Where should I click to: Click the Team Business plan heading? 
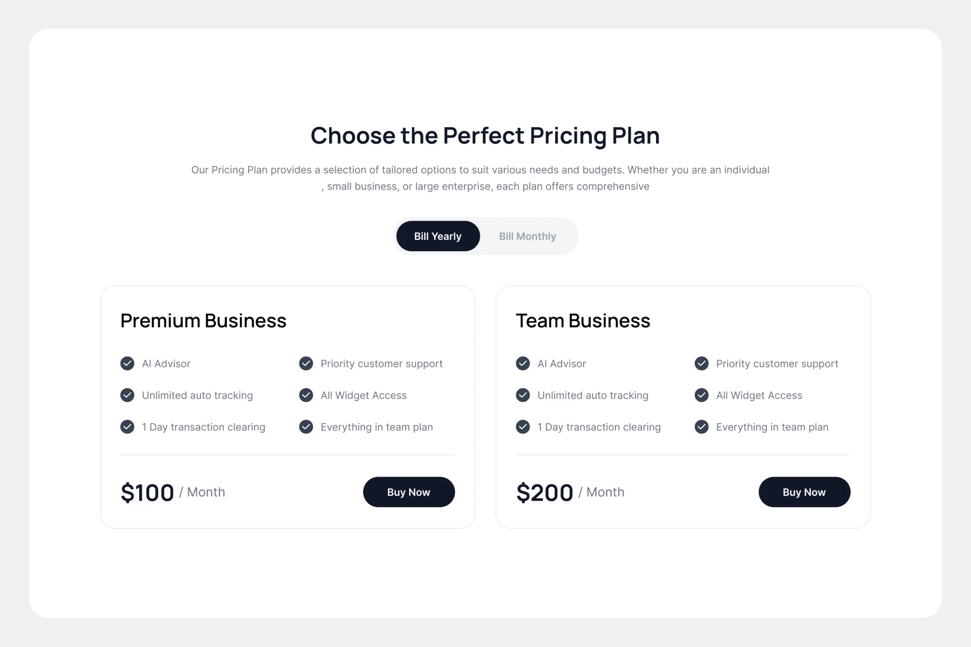tap(583, 321)
